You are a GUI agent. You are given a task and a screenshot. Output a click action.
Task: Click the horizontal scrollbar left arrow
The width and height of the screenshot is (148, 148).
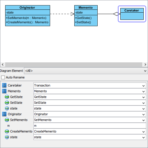(x=3, y=65)
